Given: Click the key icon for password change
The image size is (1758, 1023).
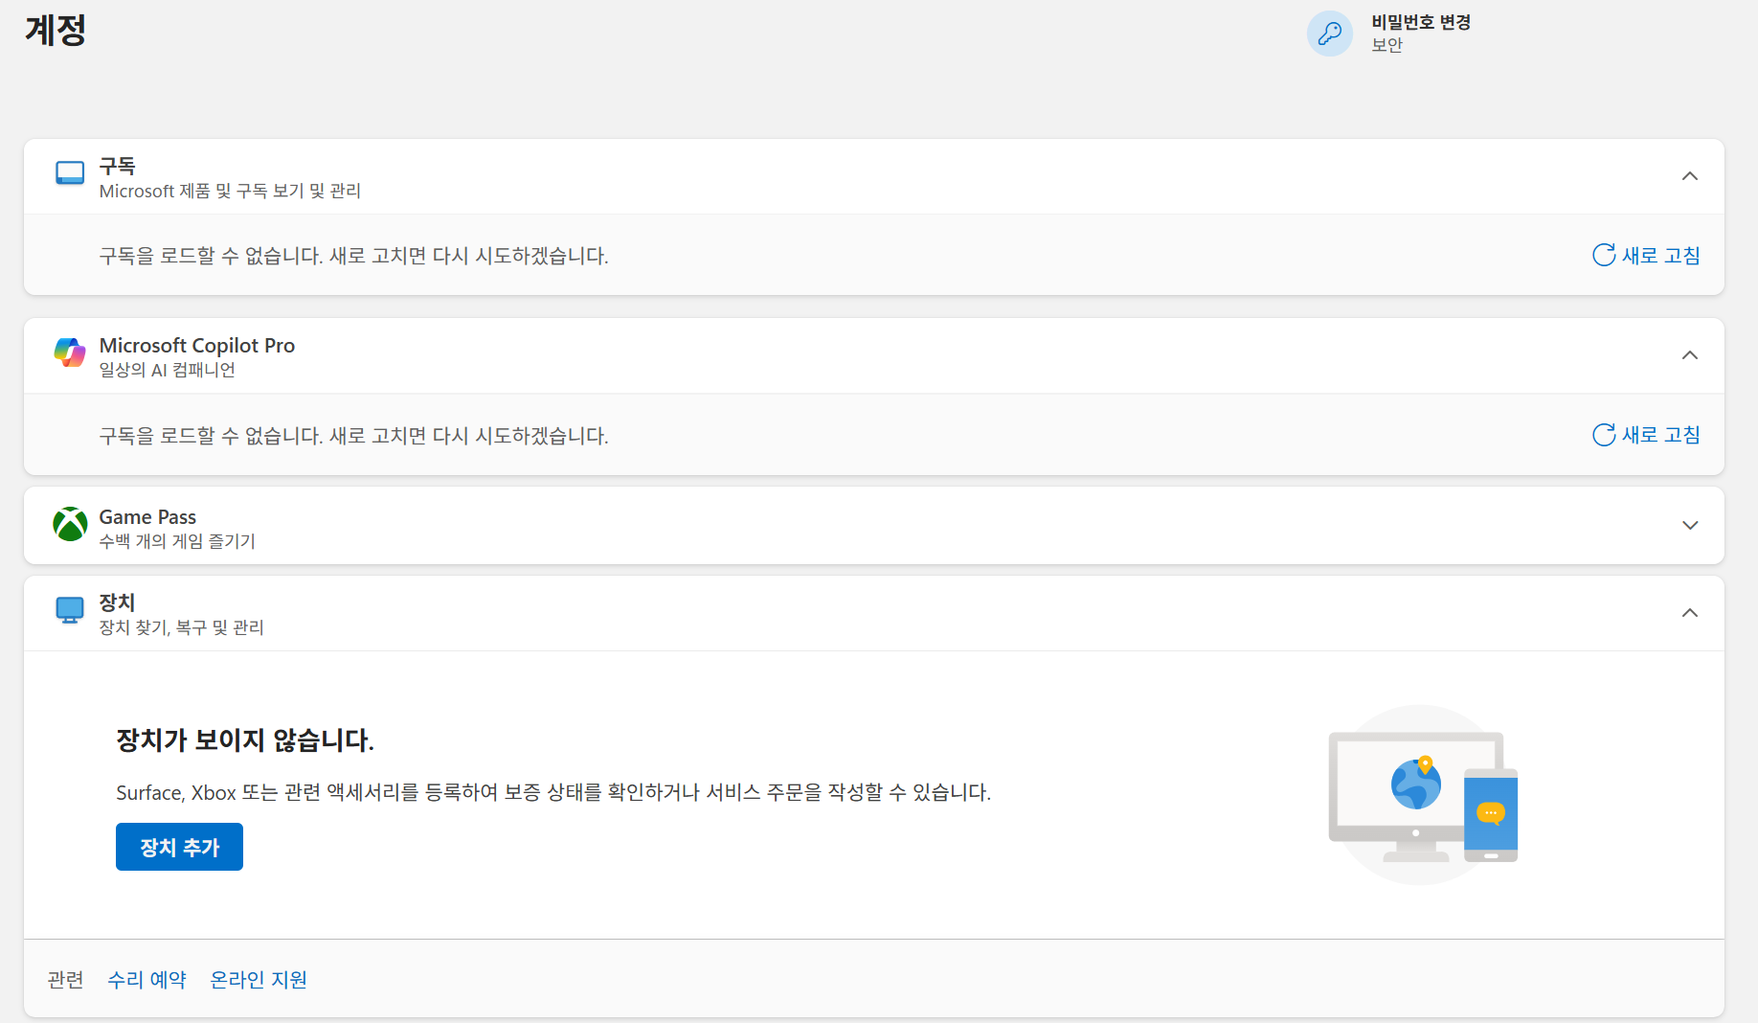Looking at the screenshot, I should [x=1330, y=34].
